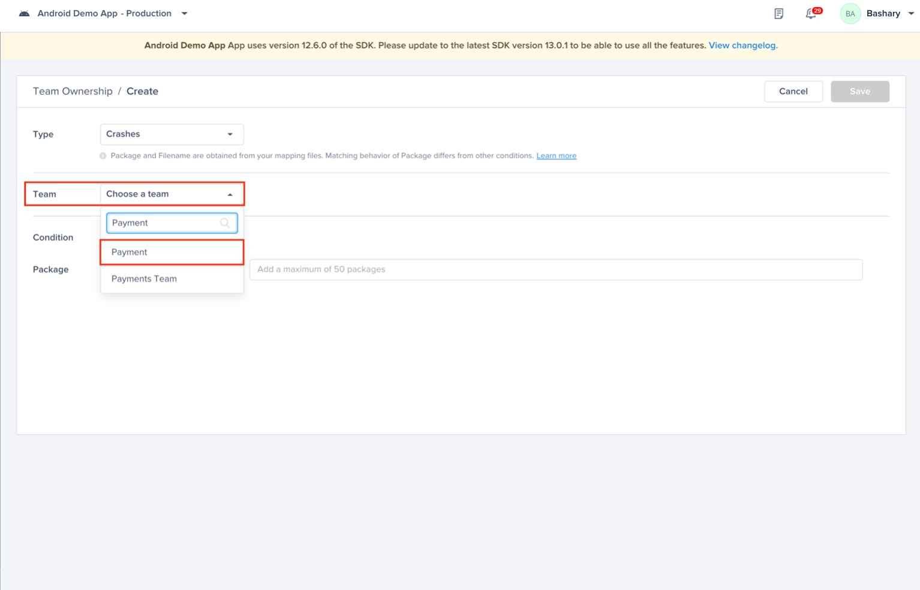
Task: Go back to Team Ownership breadcrumb
Action: click(x=73, y=91)
